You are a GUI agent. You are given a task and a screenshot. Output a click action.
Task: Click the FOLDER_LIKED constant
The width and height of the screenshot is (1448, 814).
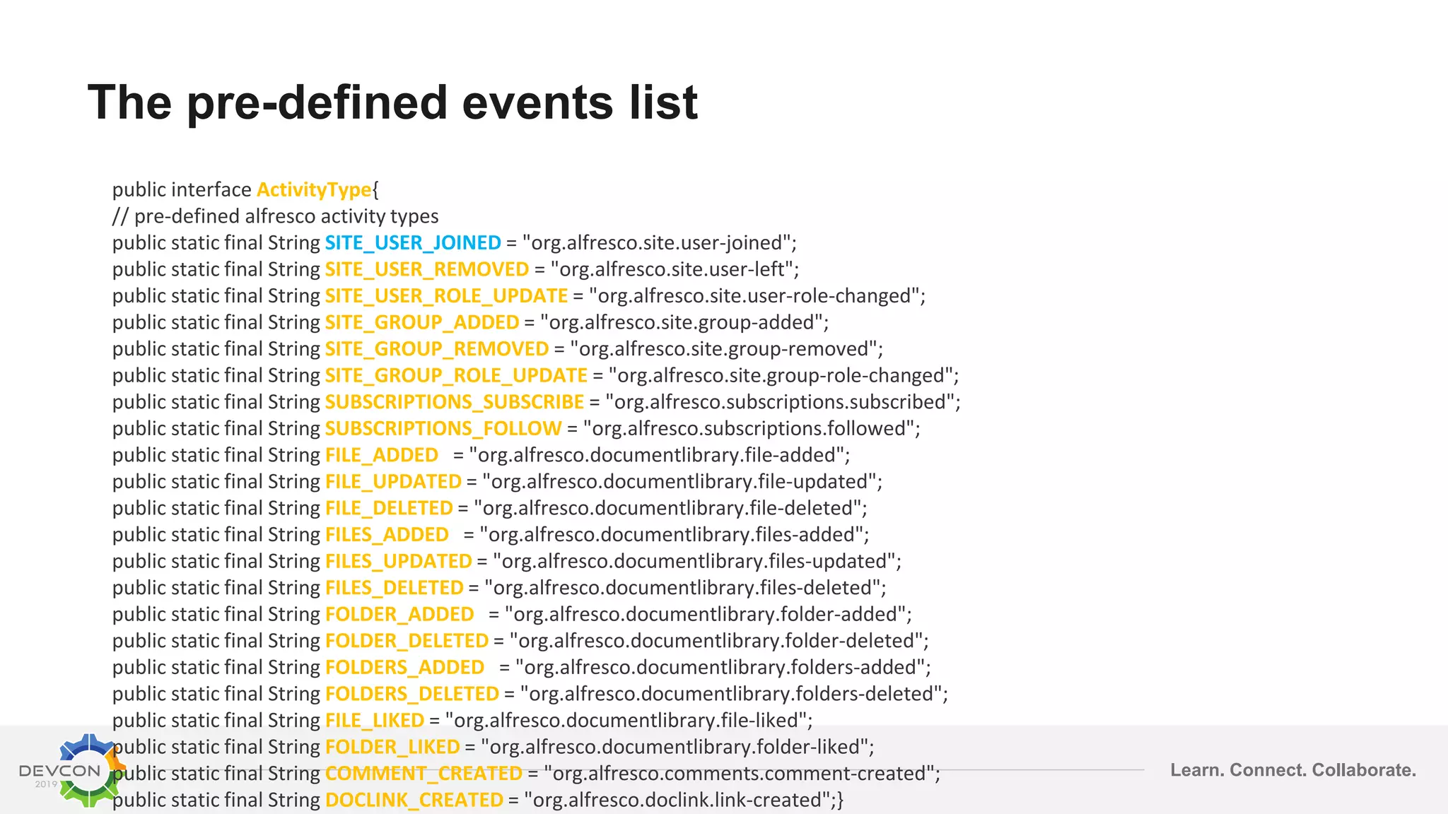tap(392, 747)
